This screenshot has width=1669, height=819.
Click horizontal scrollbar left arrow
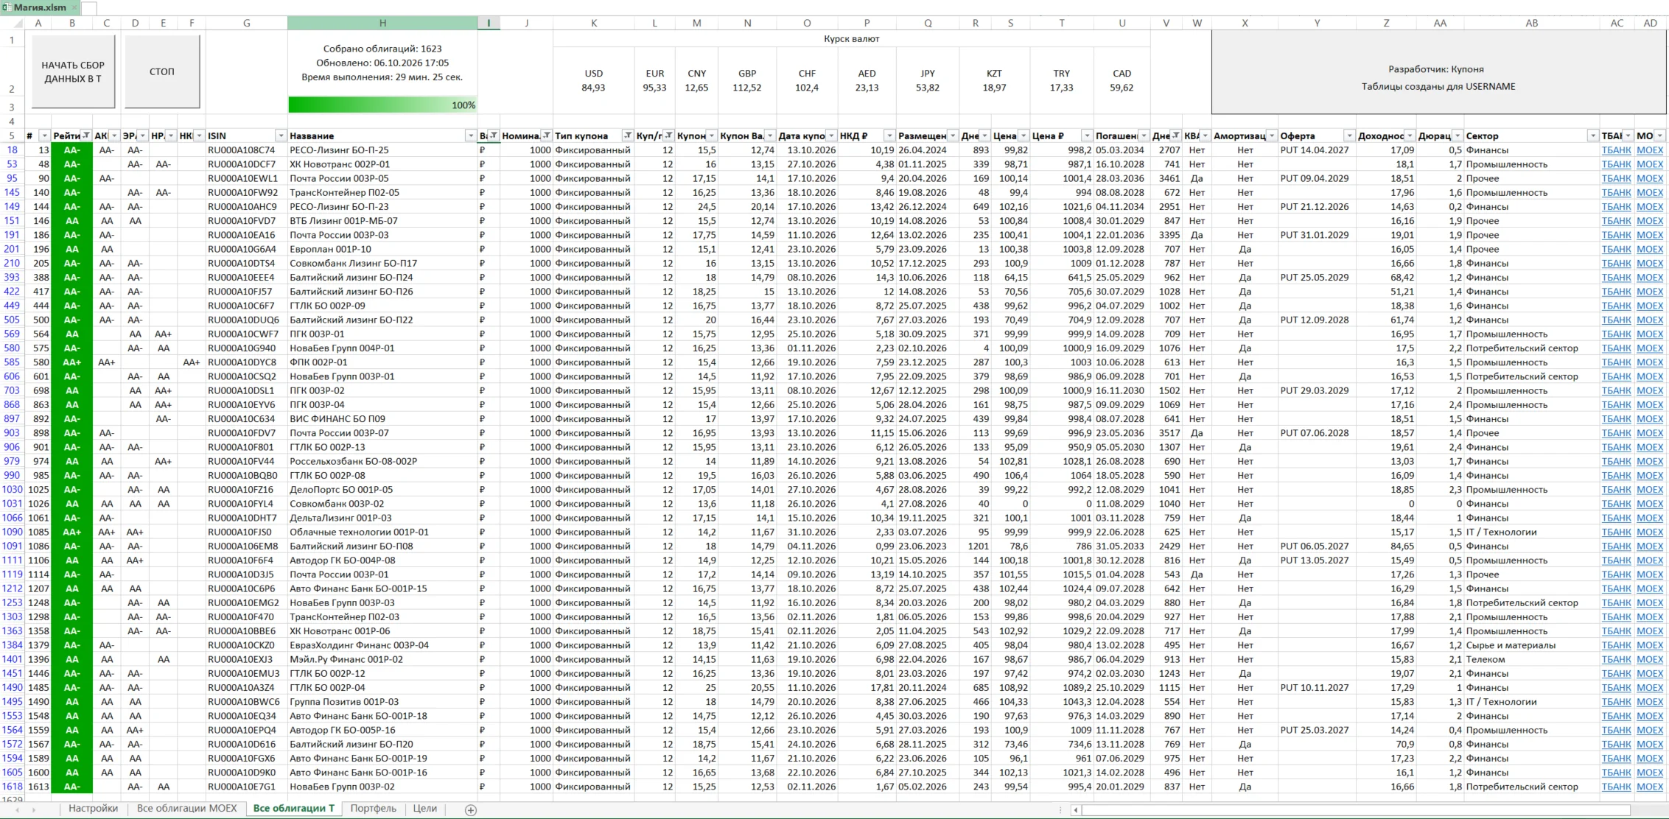point(1076,809)
